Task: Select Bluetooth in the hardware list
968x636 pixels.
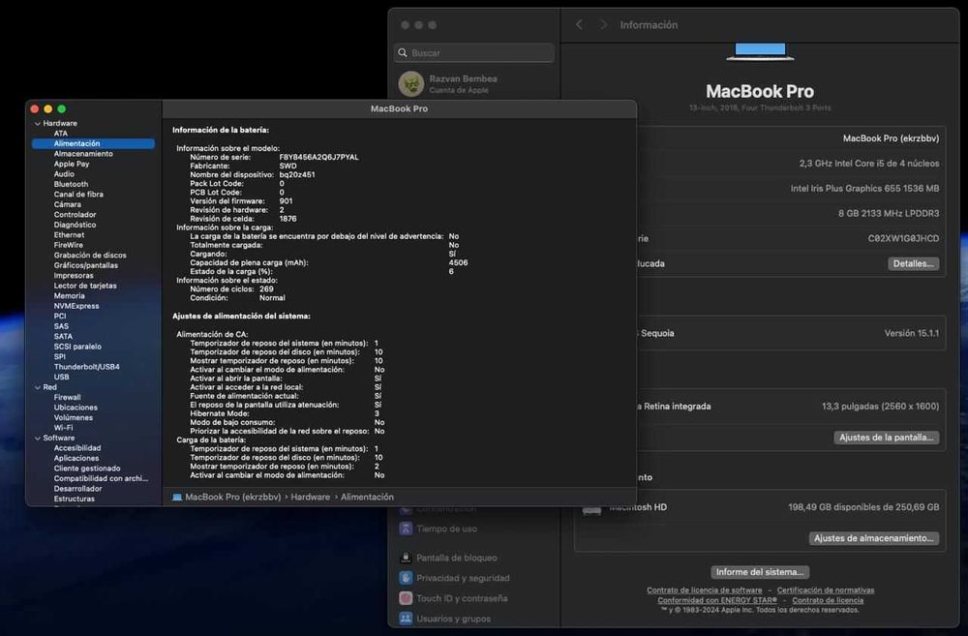Action: (x=71, y=184)
